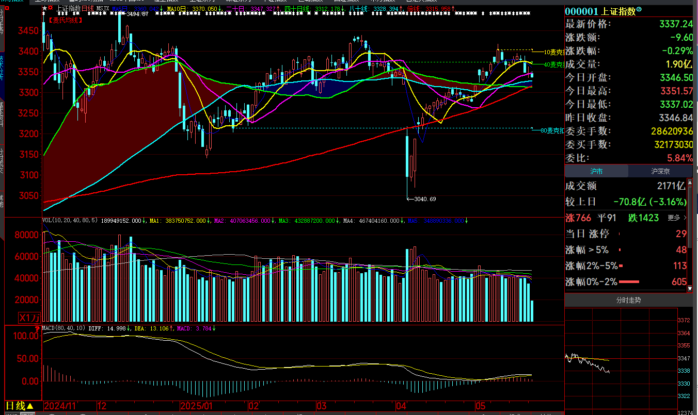Click the 涨幅>5% row count 48
The height and width of the screenshot is (415, 698).
681,250
